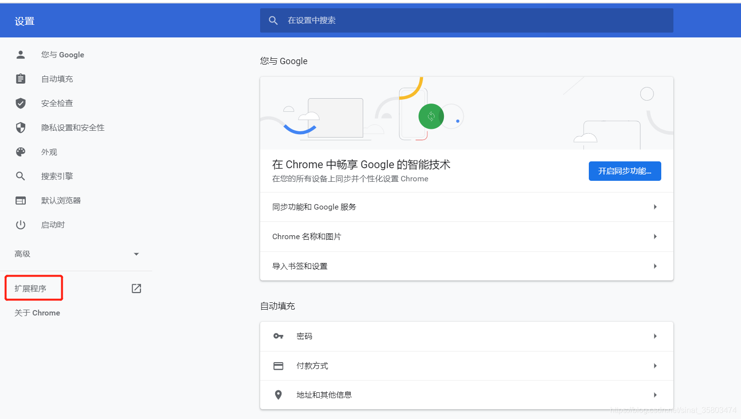Screen dimensions: 741x419
Task: Select 安全检查 in the sidebar
Action: [57, 103]
